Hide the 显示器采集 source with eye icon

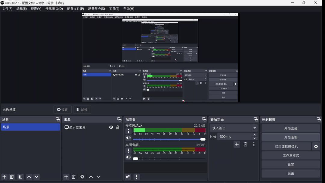coord(111,127)
